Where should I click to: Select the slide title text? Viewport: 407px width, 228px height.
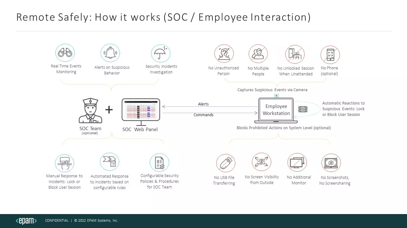click(163, 17)
